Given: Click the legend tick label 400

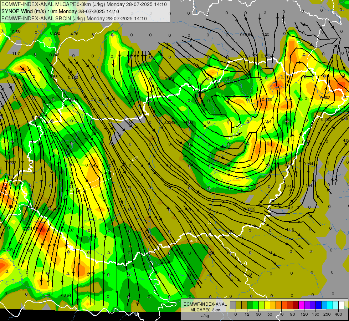Looking at the screenshot, I should [338, 314].
